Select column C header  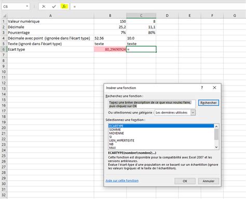(x=141, y=16)
